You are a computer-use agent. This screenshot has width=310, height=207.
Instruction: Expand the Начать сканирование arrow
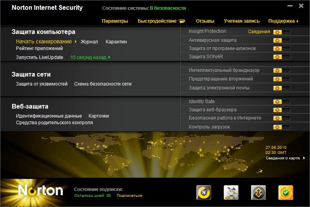coord(75,41)
